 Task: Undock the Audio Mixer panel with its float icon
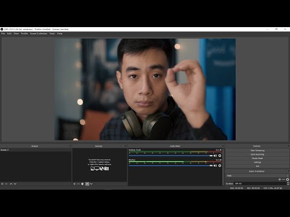(x=223, y=146)
